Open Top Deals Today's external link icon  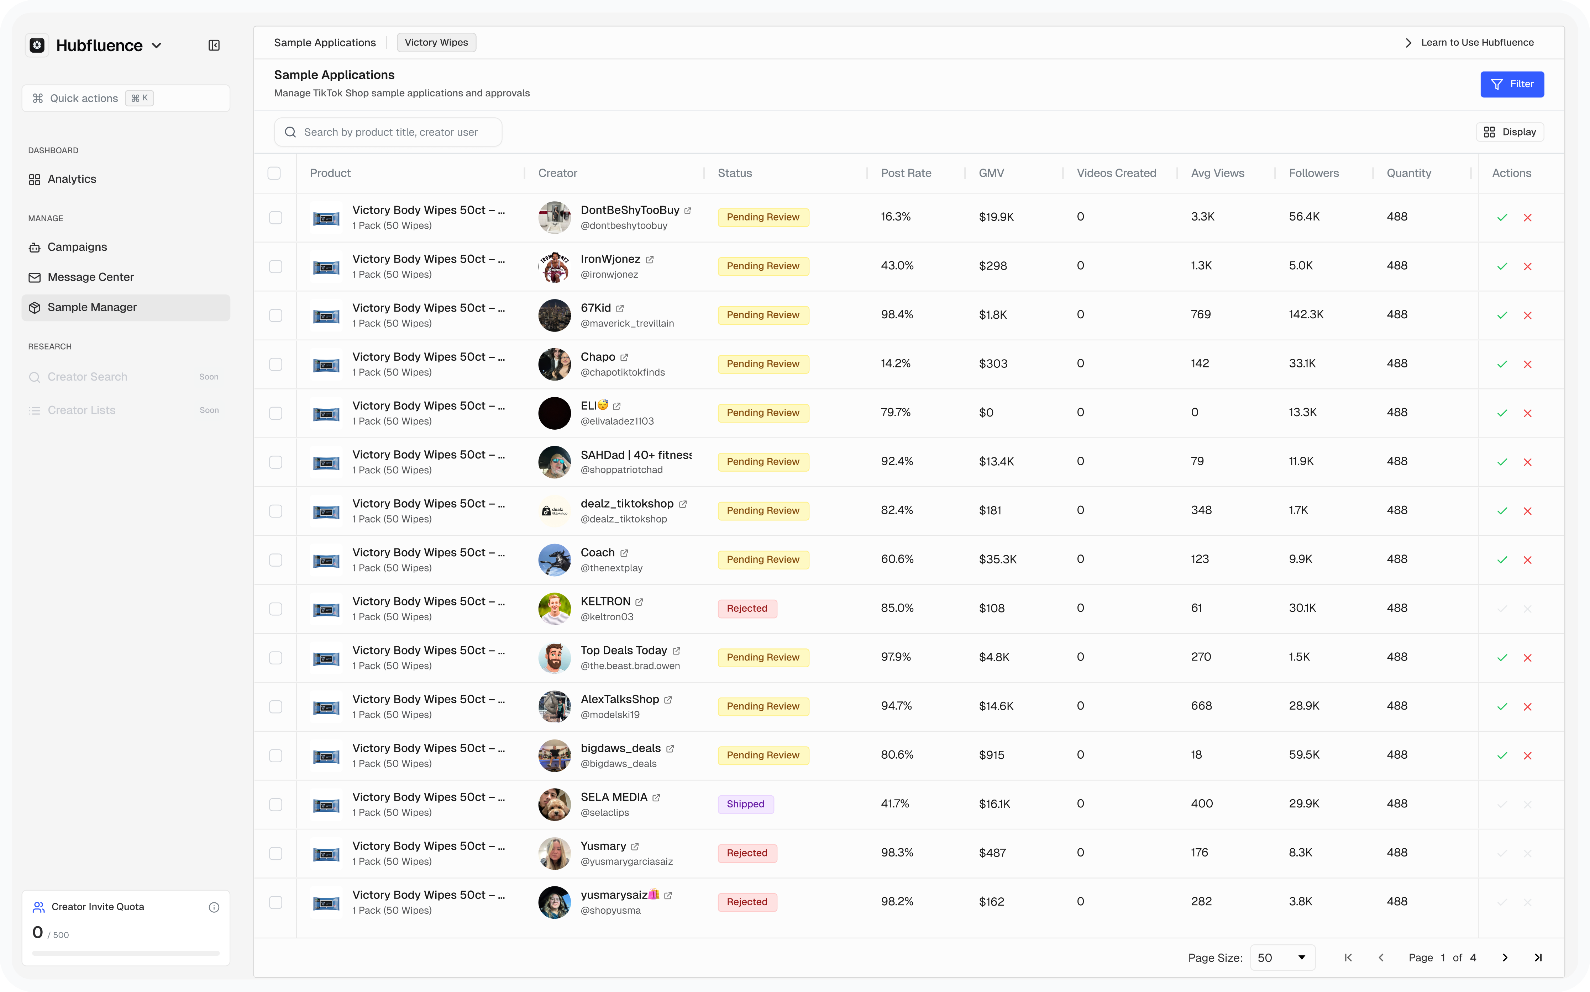click(676, 651)
